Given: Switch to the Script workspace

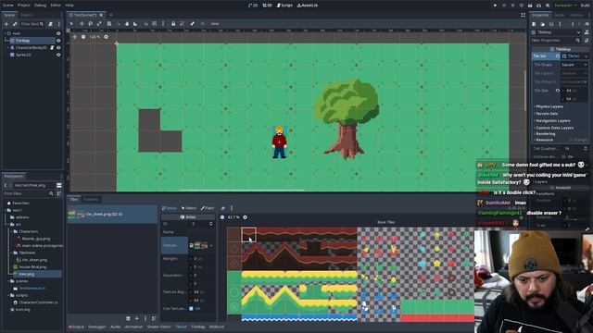Looking at the screenshot, I should [x=284, y=6].
